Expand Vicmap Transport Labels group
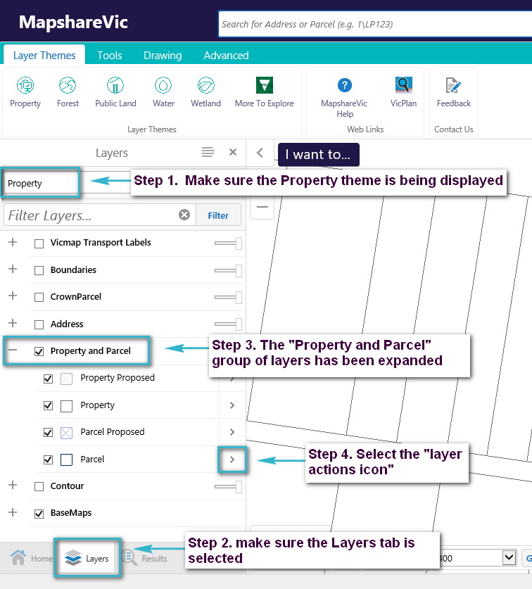 click(x=13, y=242)
